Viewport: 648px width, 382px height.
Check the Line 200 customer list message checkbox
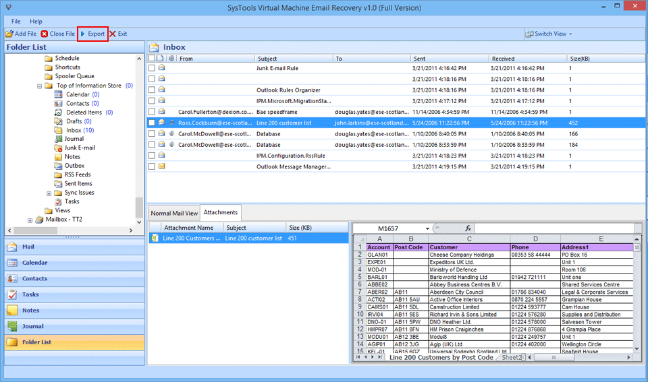pos(152,123)
